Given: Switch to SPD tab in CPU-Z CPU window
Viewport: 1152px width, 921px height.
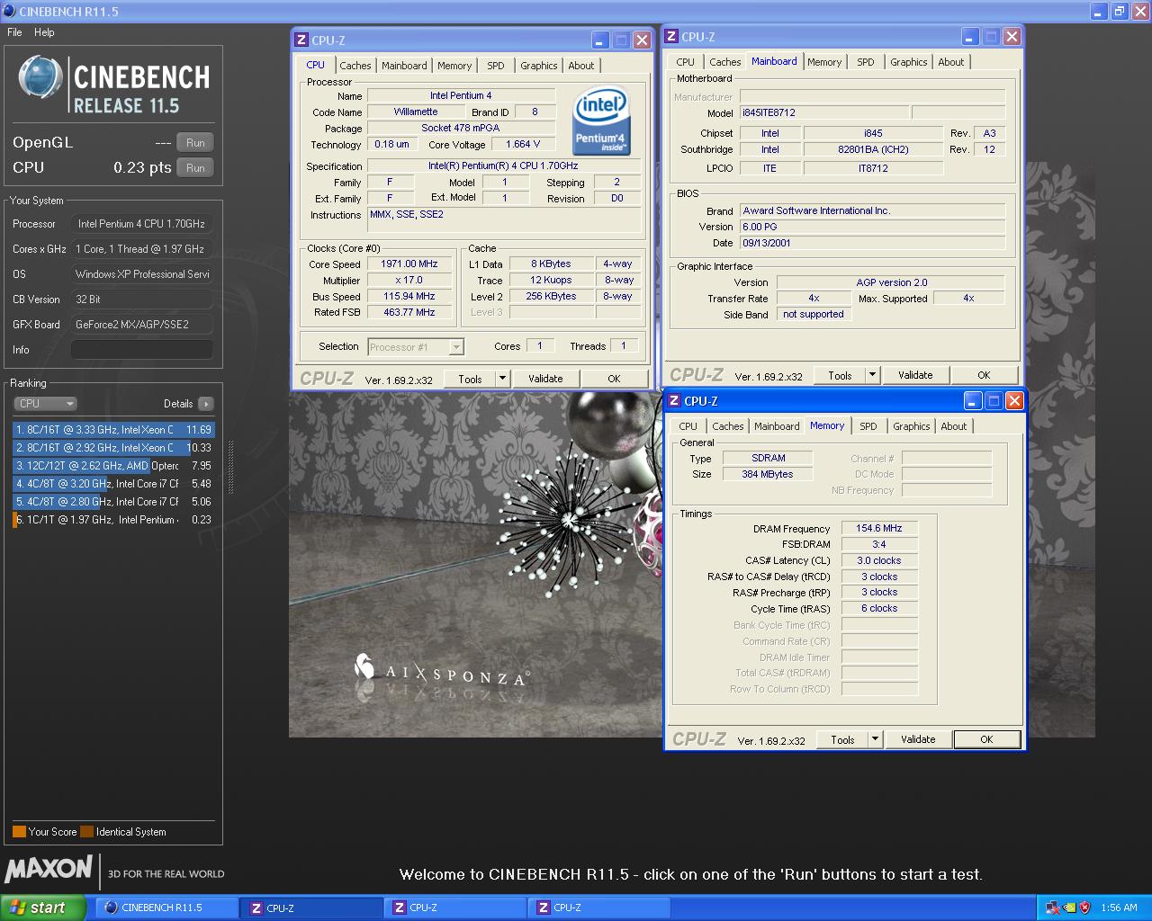Looking at the screenshot, I should (496, 66).
